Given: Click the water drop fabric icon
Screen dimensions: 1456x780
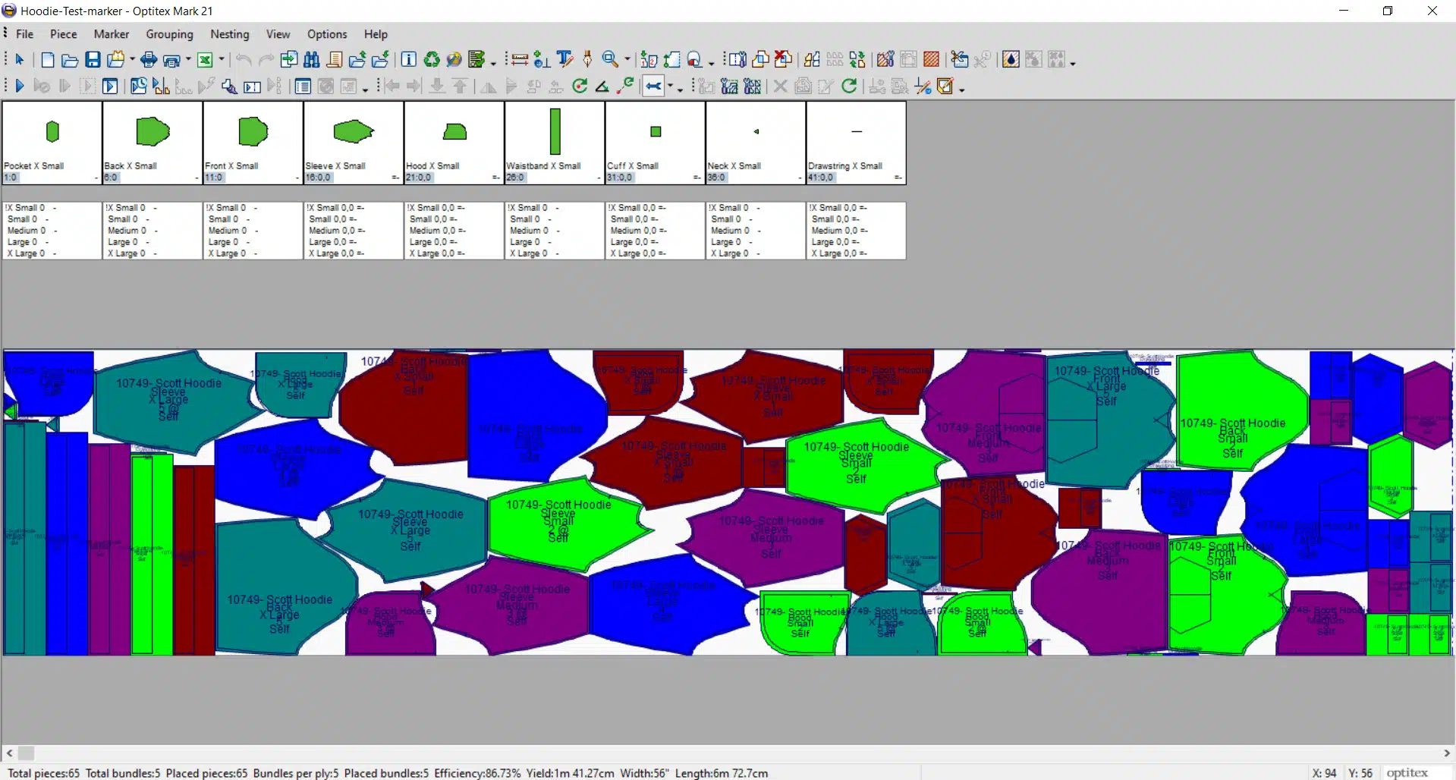Looking at the screenshot, I should [x=1011, y=60].
